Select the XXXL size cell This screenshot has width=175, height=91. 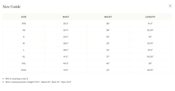24,70
